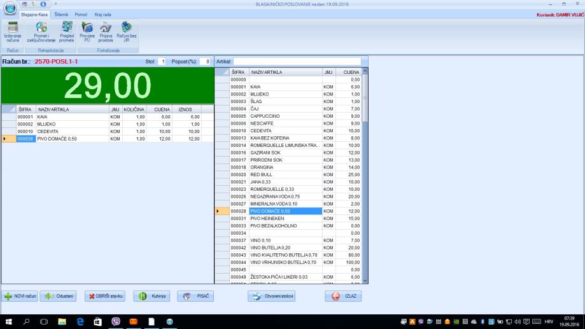Open Izdavanje računa in the ribbon
This screenshot has height=329, width=585.
coord(11,32)
